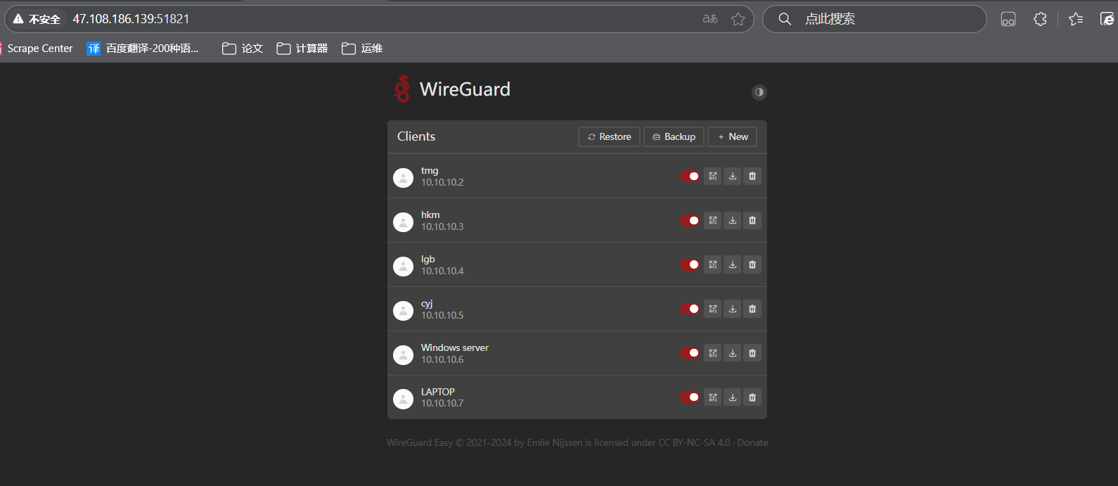Disable the hkm client toggle
The height and width of the screenshot is (486, 1118).
tap(690, 221)
